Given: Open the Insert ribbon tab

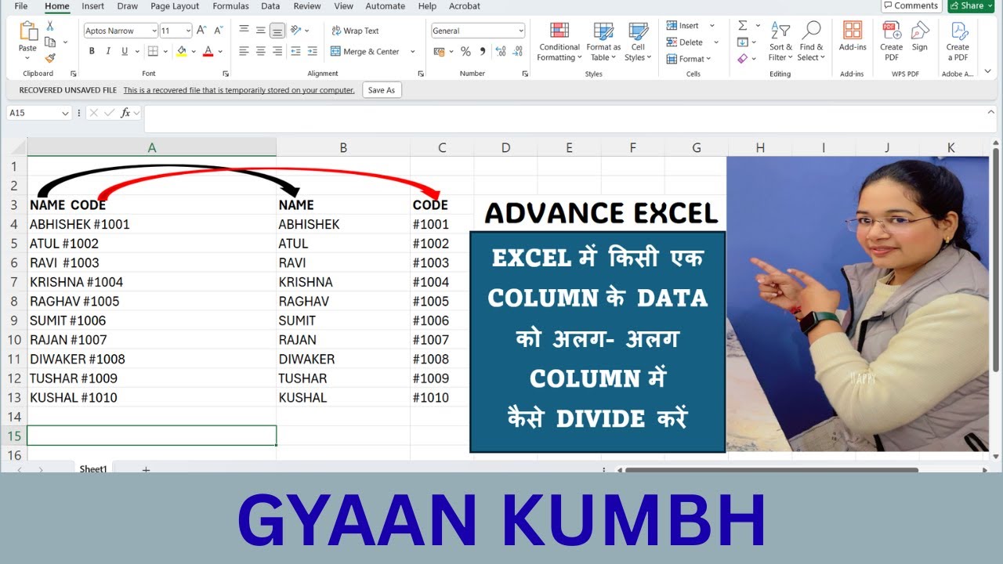Looking at the screenshot, I should pos(93,6).
